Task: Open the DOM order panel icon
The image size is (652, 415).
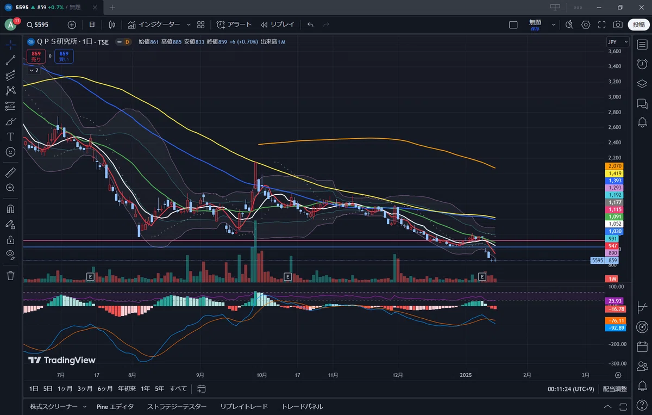Action: (642, 307)
